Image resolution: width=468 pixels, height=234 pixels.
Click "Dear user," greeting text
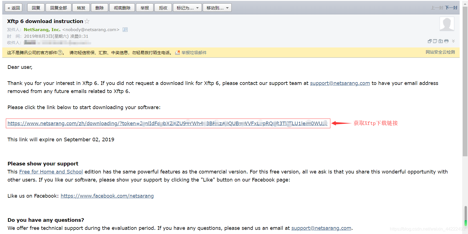coord(20,67)
